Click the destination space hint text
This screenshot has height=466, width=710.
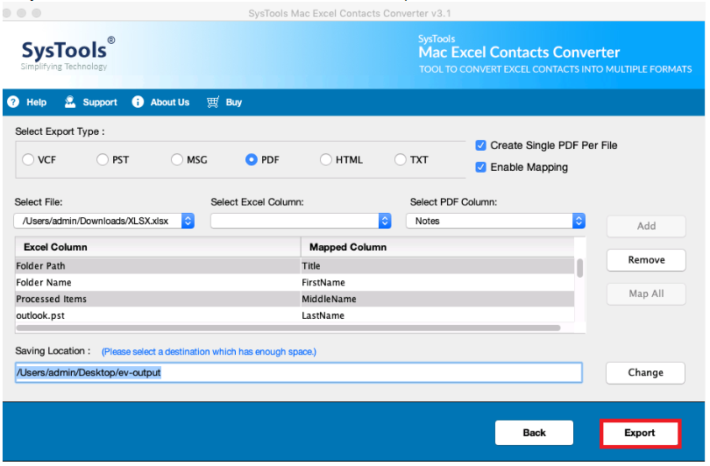pos(209,352)
